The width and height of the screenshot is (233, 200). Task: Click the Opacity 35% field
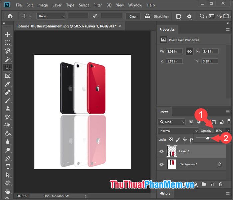tap(220, 131)
